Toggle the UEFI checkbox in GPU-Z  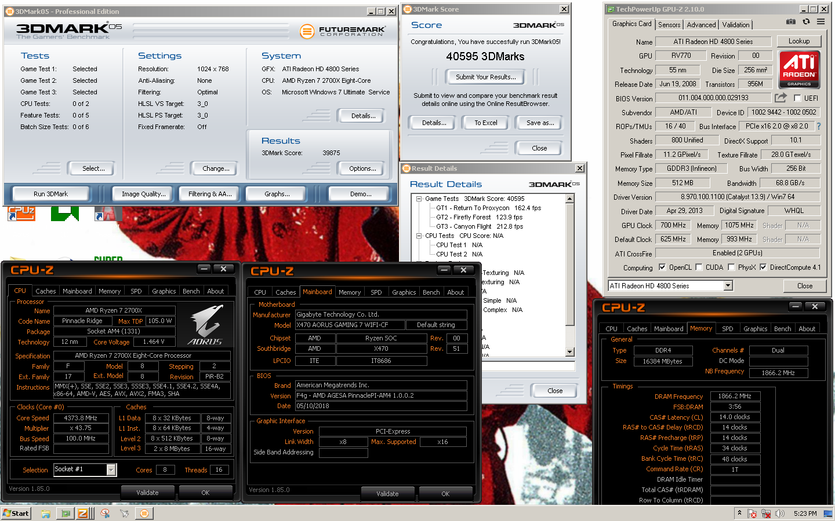point(797,98)
